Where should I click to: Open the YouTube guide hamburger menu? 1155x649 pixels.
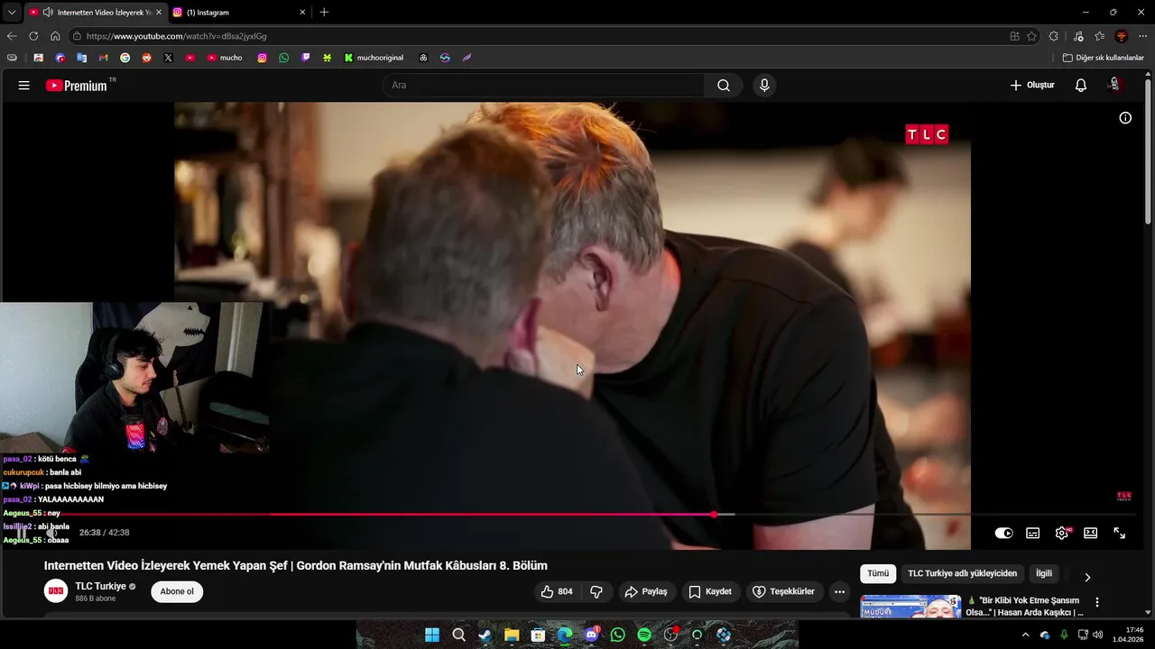click(24, 86)
